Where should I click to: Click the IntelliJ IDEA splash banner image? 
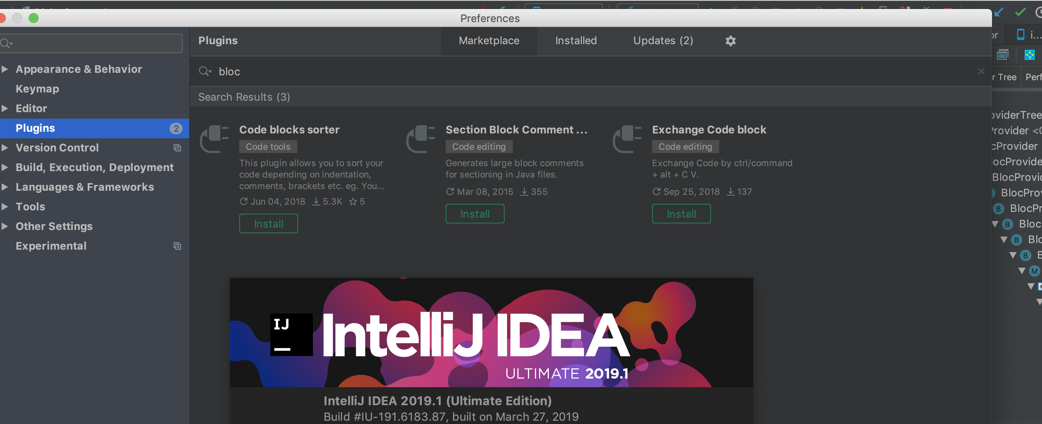coord(491,333)
